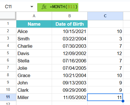Select row 7 header
This screenshot has height=105, width=130.
pyautogui.click(x=8, y=68)
